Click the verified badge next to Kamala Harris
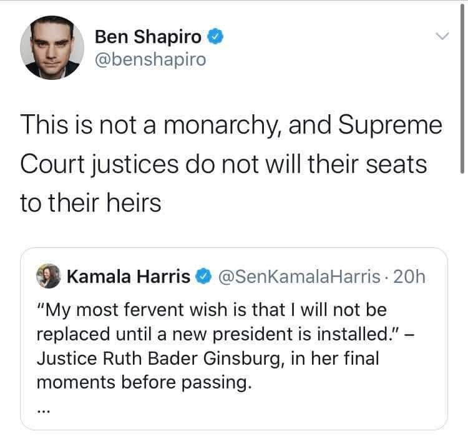Viewport: 468px width, 439px height. click(203, 275)
